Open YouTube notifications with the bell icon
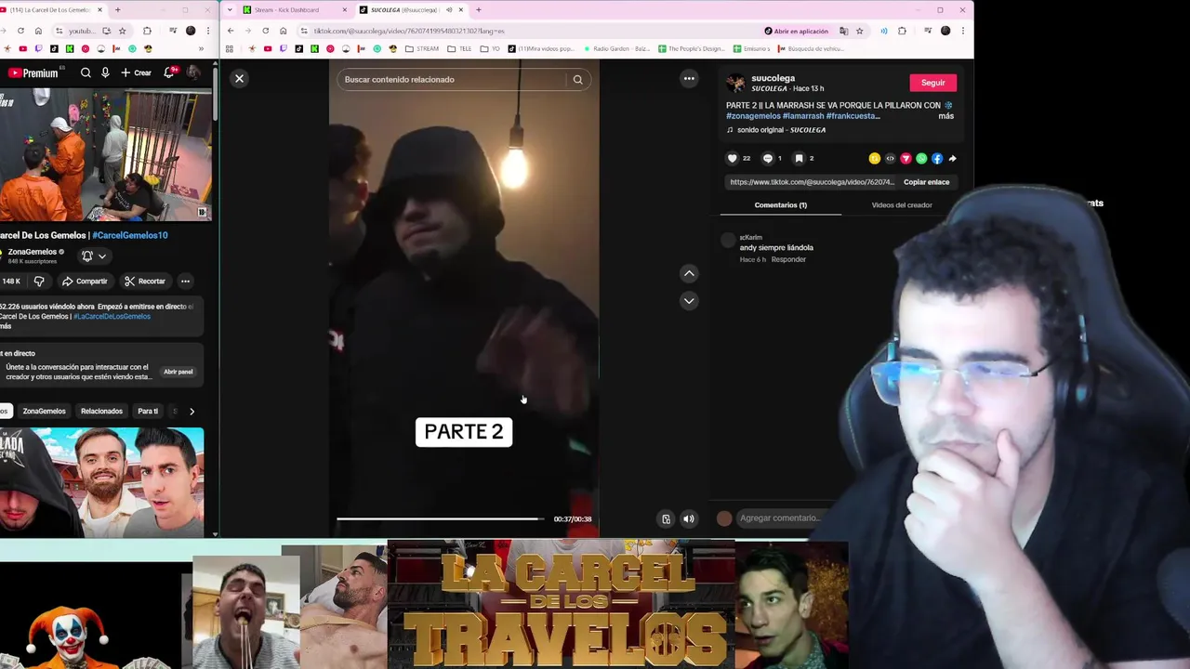The height and width of the screenshot is (669, 1190). (170, 72)
